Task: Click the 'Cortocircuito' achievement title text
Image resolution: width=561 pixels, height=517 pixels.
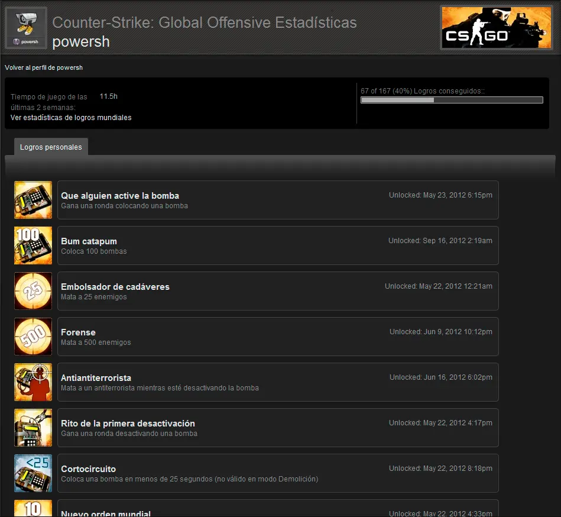Action: click(88, 468)
